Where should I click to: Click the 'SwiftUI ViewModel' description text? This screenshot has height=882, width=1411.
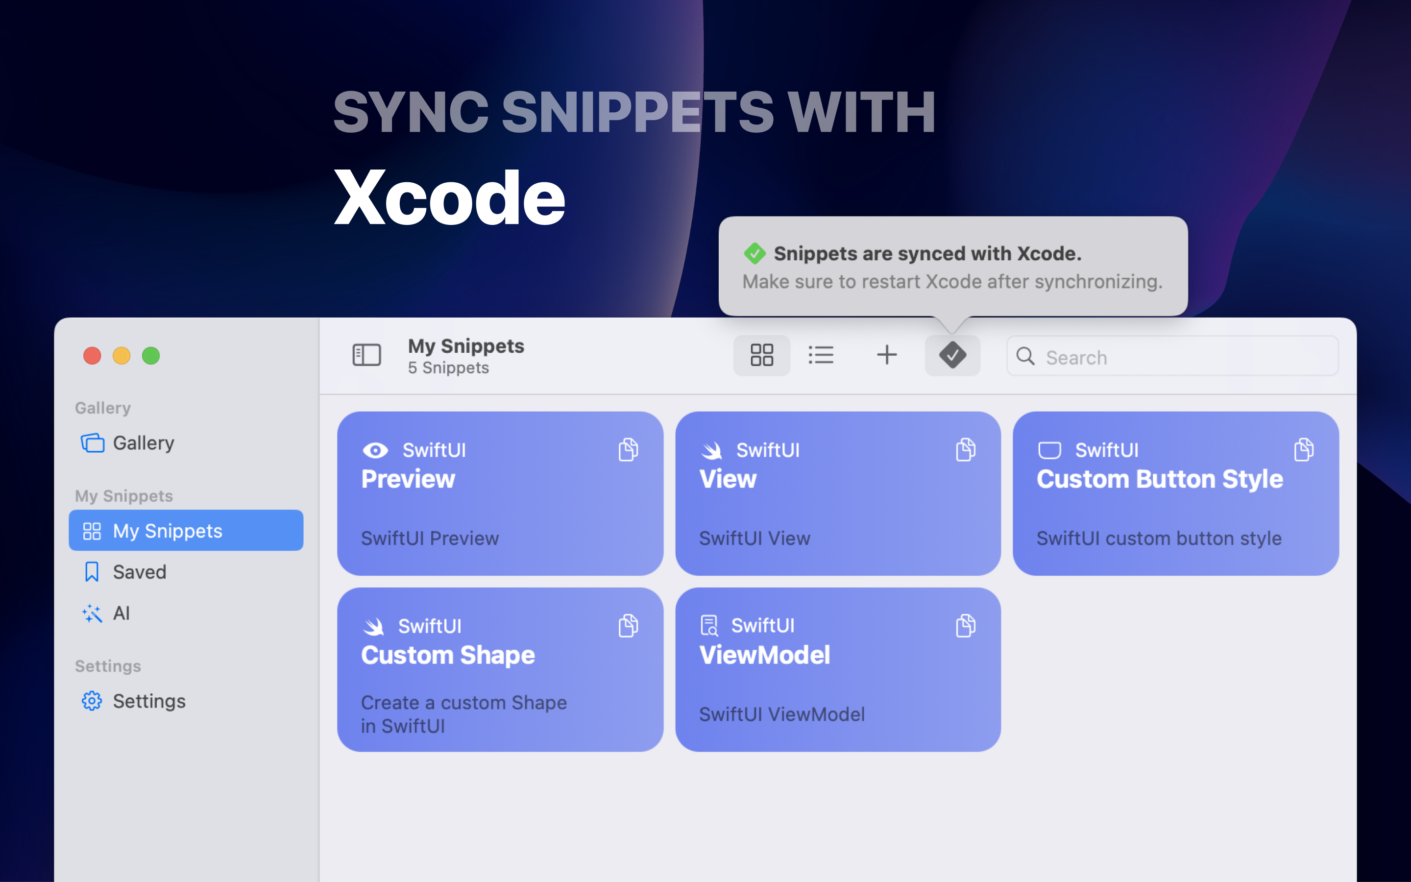(781, 714)
